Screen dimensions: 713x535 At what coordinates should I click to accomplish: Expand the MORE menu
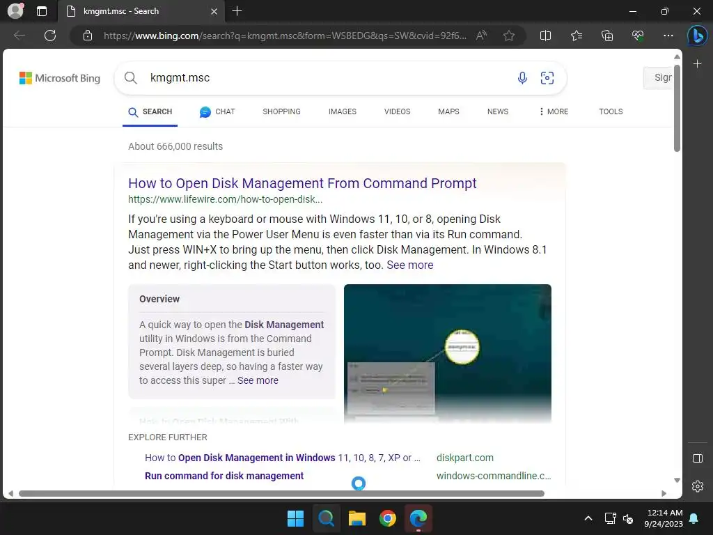pyautogui.click(x=554, y=111)
